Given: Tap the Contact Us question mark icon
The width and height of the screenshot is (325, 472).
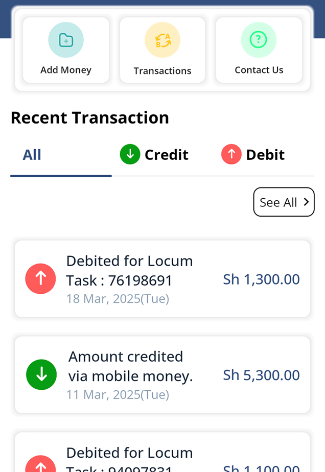Looking at the screenshot, I should (x=259, y=40).
